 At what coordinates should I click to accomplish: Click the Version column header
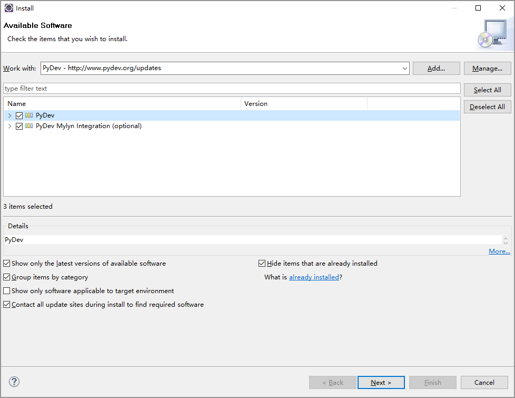click(304, 104)
